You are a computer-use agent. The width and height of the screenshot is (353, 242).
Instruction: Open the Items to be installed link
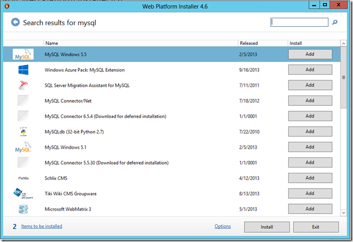(42, 226)
